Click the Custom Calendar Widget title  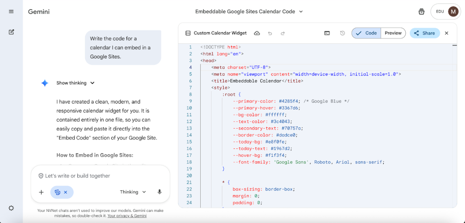click(220, 33)
